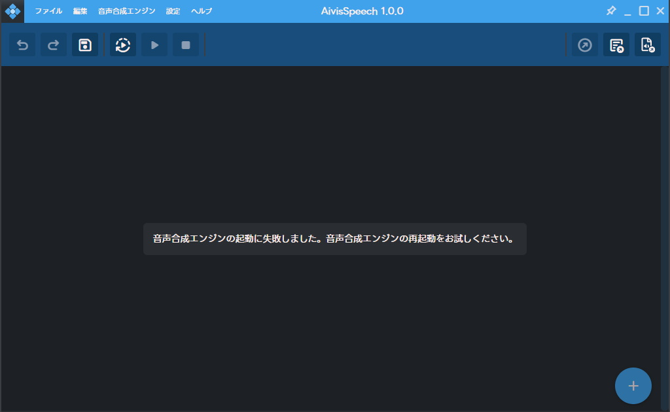Viewport: 670px width, 412px height.
Task: Maximize the AivisSpeech window
Action: point(644,10)
